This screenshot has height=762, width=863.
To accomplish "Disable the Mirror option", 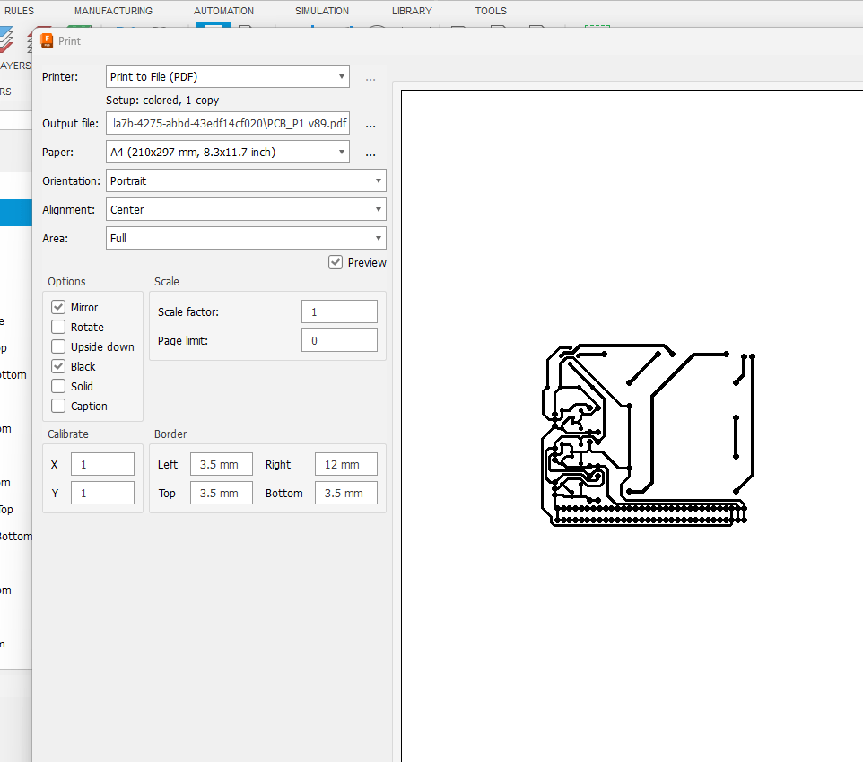I will click(x=57, y=307).
